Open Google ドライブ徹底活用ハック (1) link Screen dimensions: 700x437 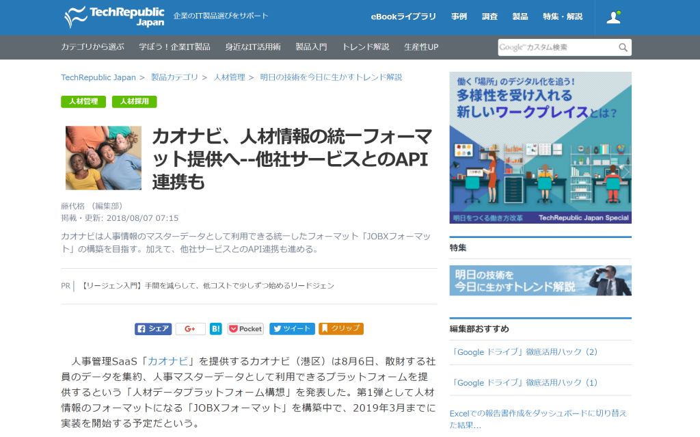pyautogui.click(x=524, y=382)
